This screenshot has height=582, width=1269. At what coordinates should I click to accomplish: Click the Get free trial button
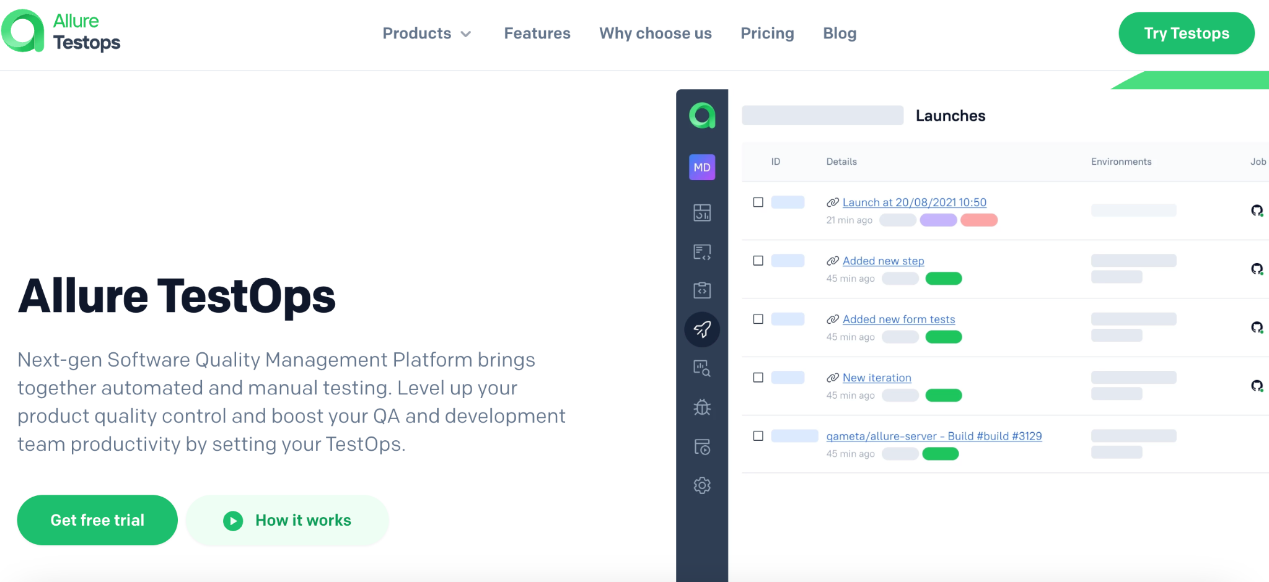(x=97, y=520)
